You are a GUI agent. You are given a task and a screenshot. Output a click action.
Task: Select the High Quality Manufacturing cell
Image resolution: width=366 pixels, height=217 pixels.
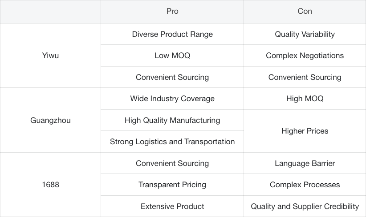172,120
